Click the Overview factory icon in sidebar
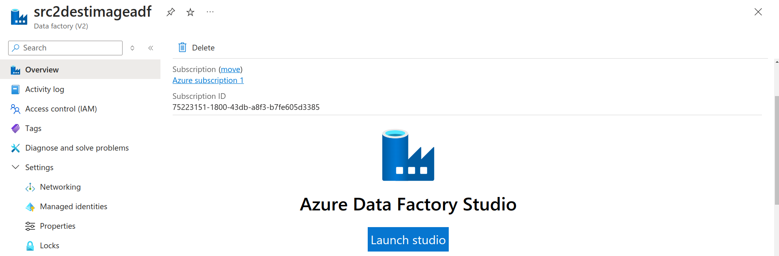This screenshot has width=779, height=256. pyautogui.click(x=15, y=70)
